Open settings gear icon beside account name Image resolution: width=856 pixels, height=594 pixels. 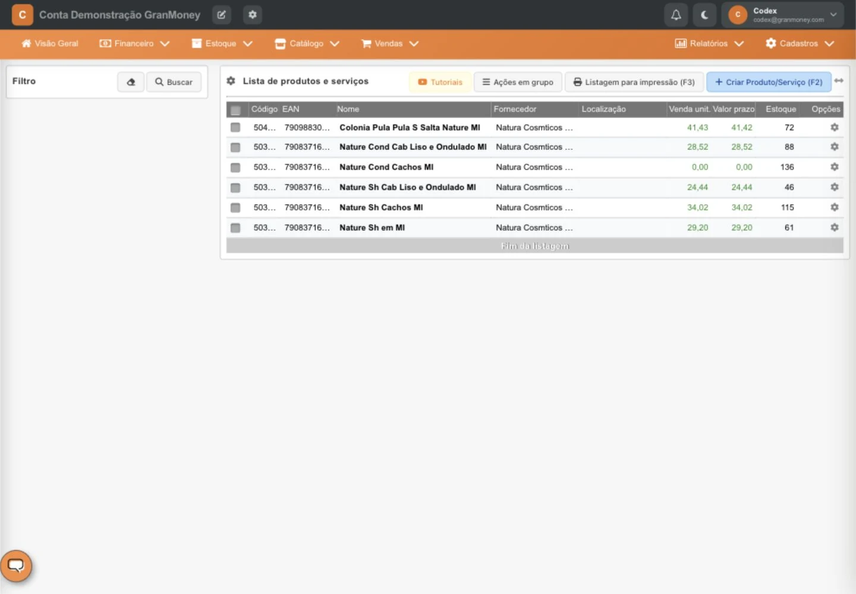(253, 15)
